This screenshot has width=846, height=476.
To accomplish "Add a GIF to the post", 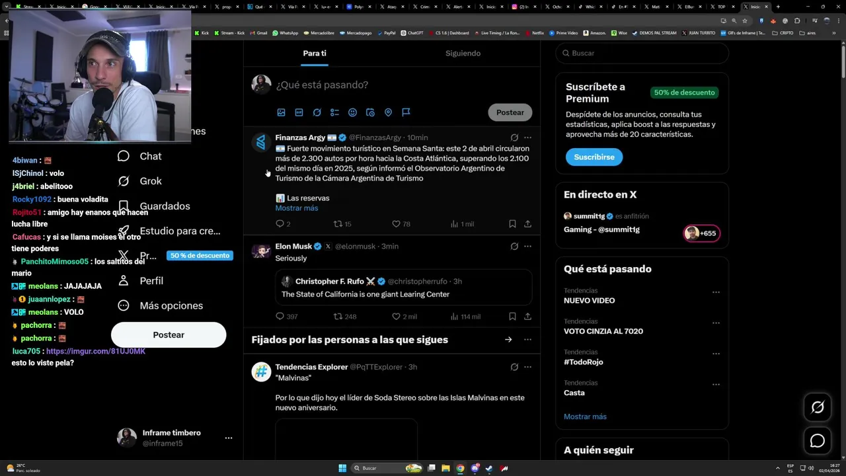I will click(x=299, y=112).
